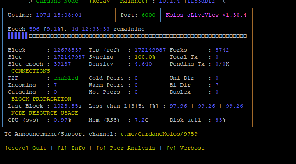Screen dimensions: 296x164
Task: Select the Slot epoch value 39137
Action: point(62,64)
